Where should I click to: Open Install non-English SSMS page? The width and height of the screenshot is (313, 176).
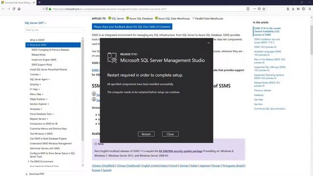tap(44, 60)
